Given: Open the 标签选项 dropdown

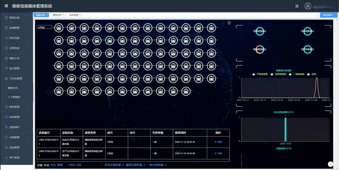Looking at the screenshot, I should click(x=329, y=15).
